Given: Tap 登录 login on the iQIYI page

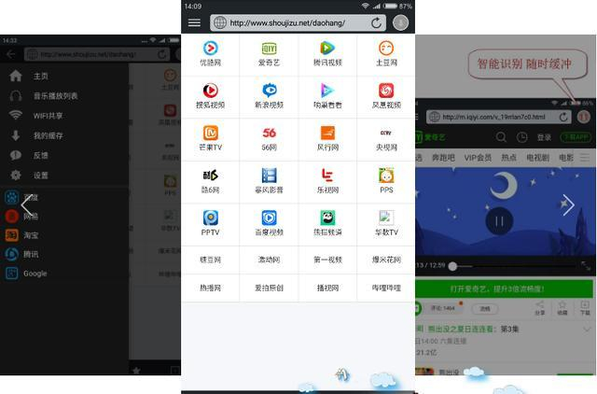Looking at the screenshot, I should click(x=544, y=137).
